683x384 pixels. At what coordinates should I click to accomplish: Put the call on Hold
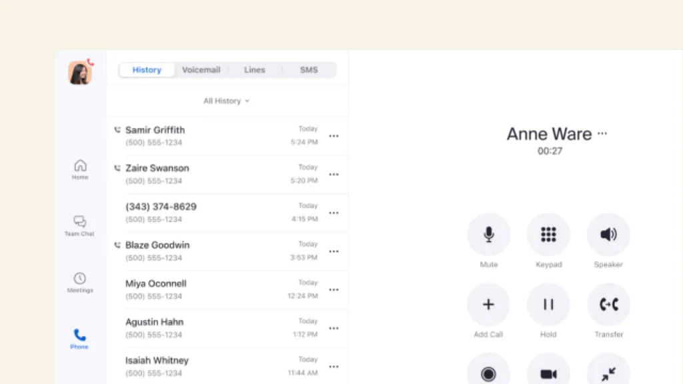[x=548, y=305]
